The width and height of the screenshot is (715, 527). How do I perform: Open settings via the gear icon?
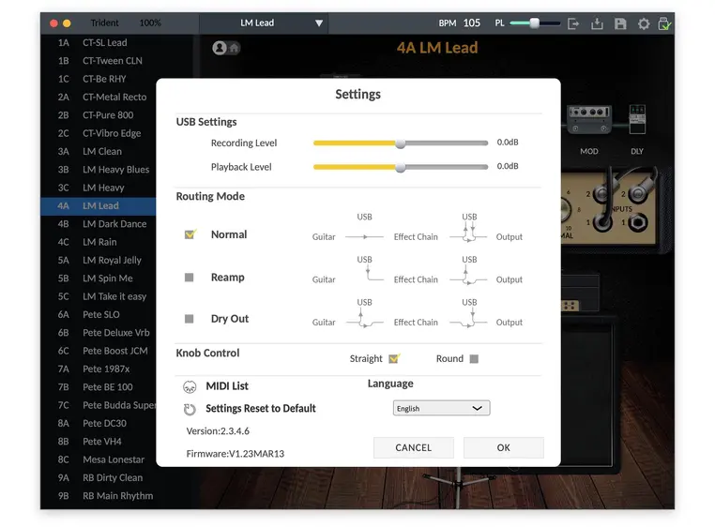(x=644, y=23)
